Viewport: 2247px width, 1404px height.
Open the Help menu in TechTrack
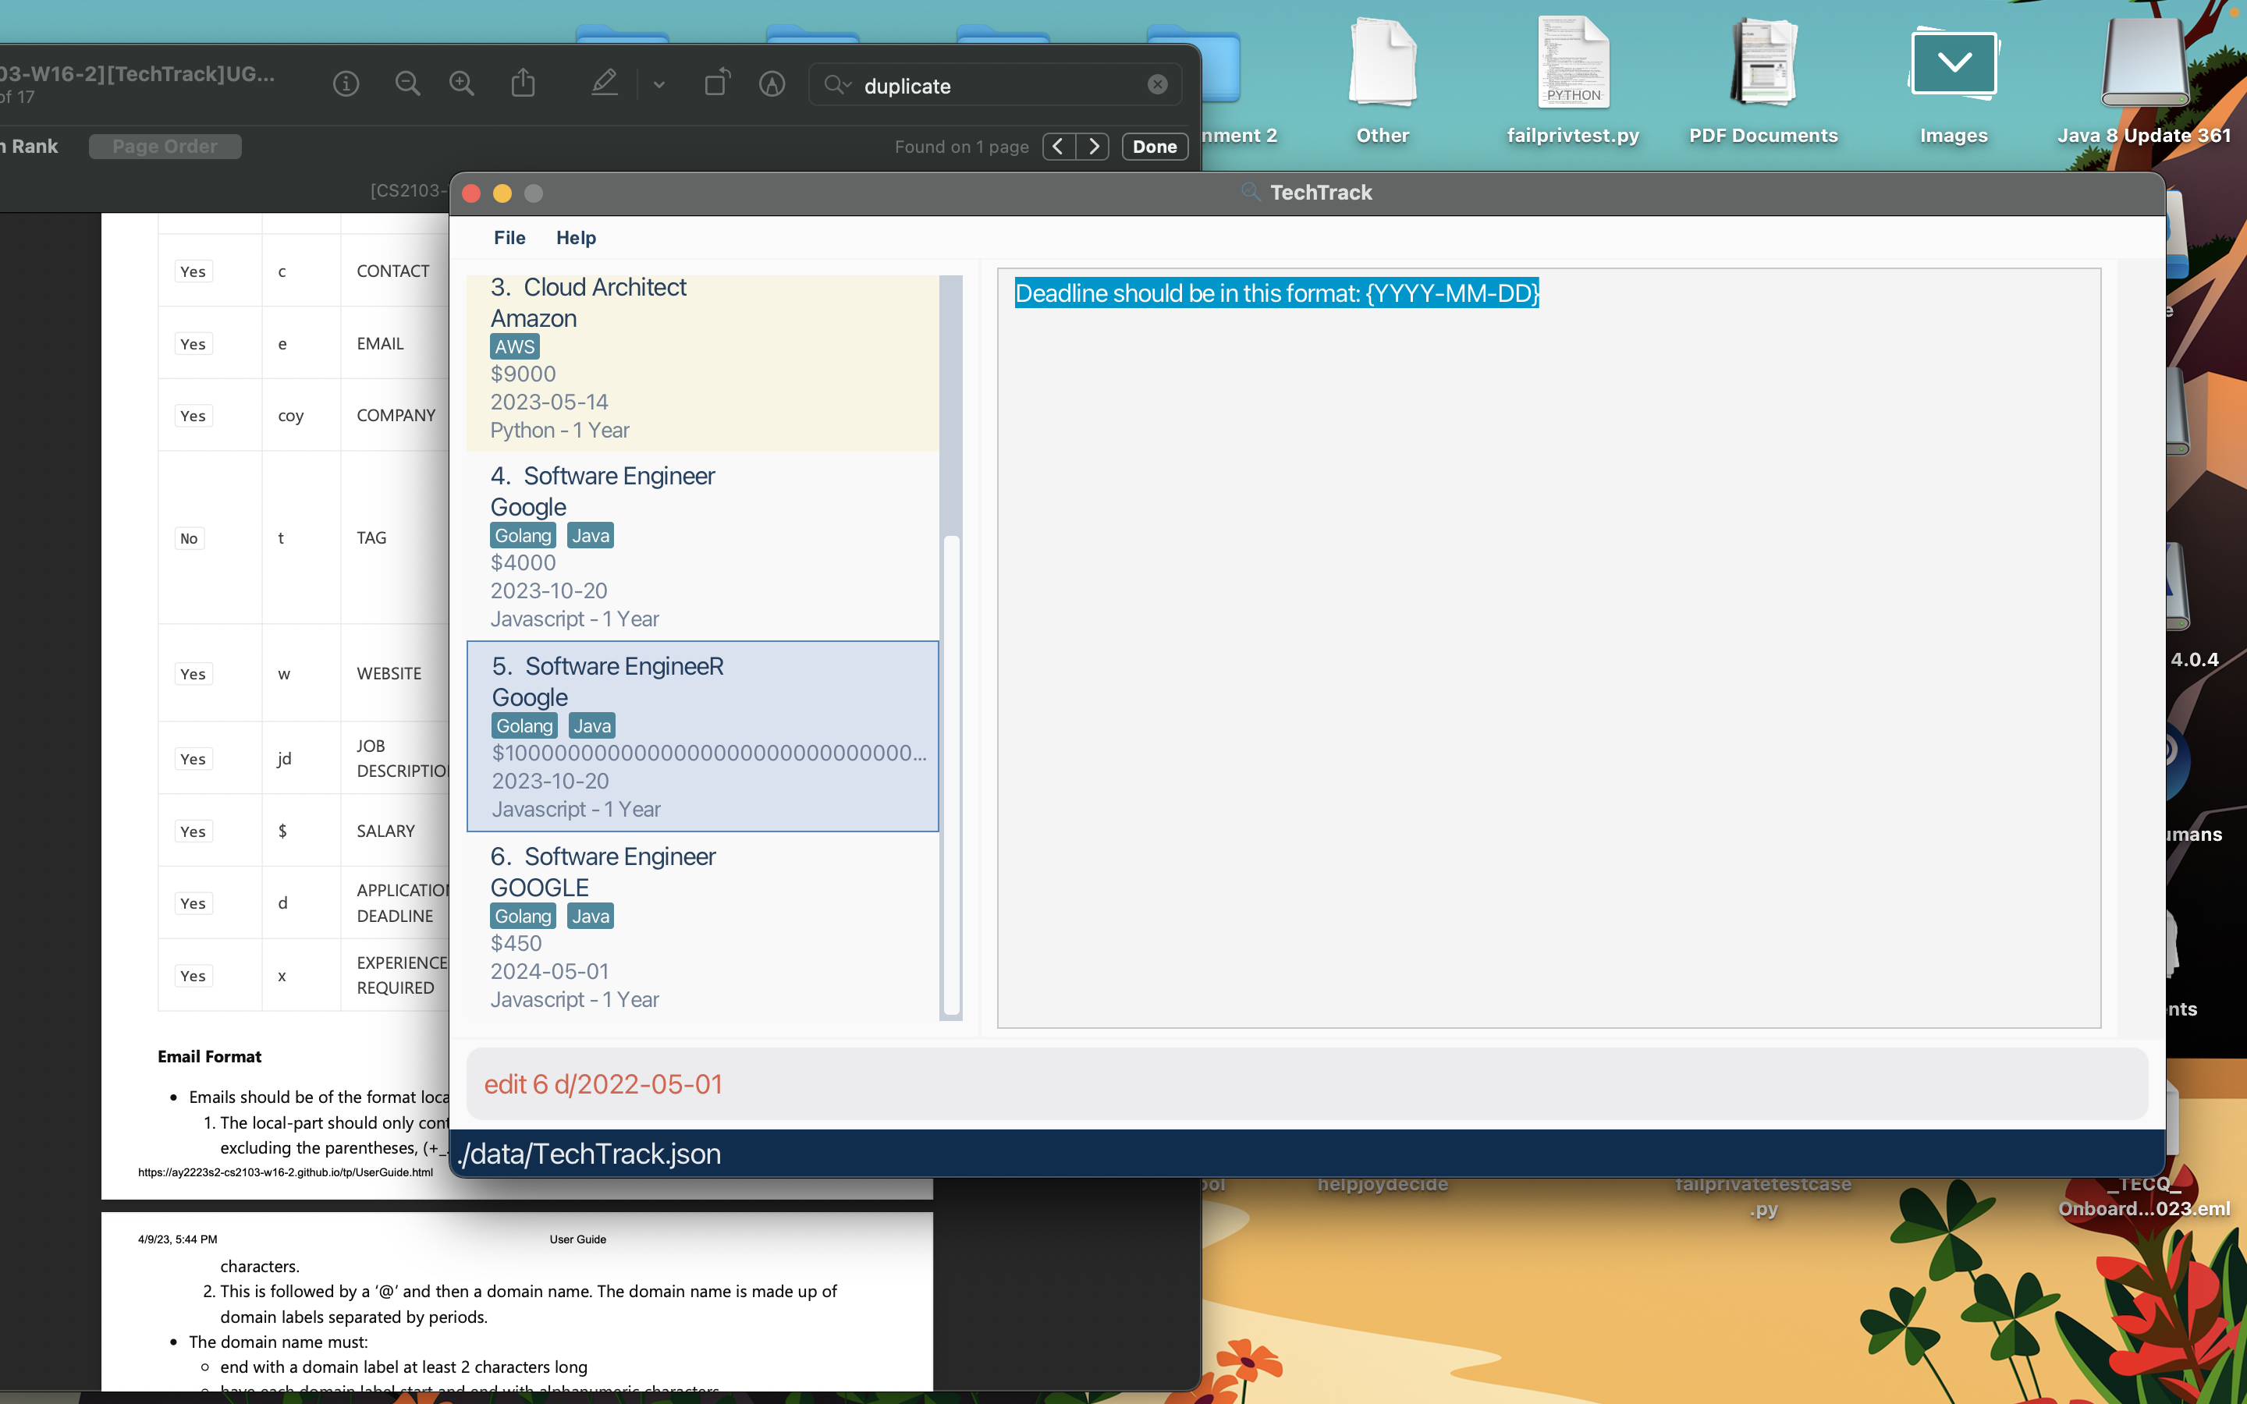[576, 238]
